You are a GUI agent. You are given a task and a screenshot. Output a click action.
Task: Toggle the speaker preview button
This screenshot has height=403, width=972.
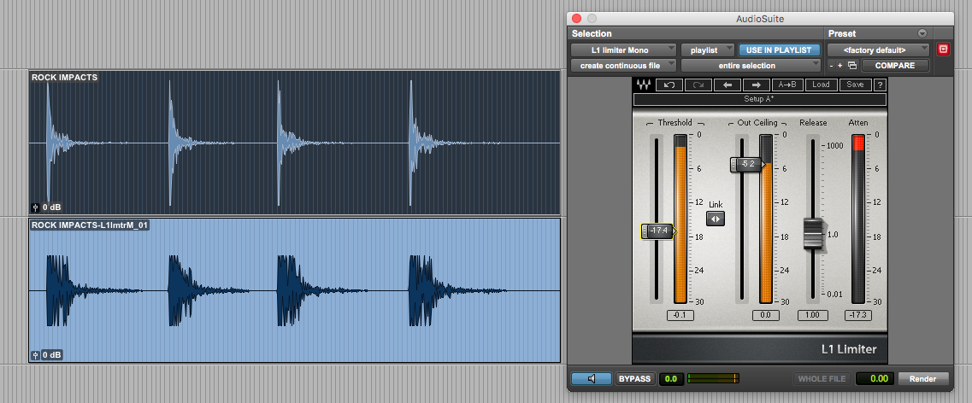point(592,379)
